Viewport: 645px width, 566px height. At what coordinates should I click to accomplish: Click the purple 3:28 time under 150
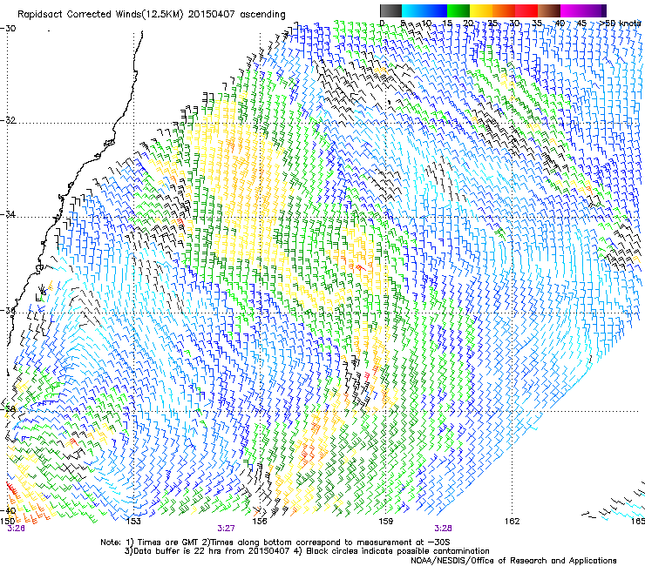tap(17, 529)
